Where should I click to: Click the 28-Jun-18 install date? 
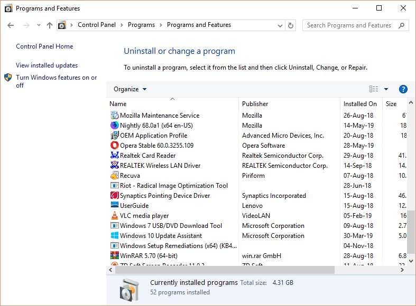(357, 186)
